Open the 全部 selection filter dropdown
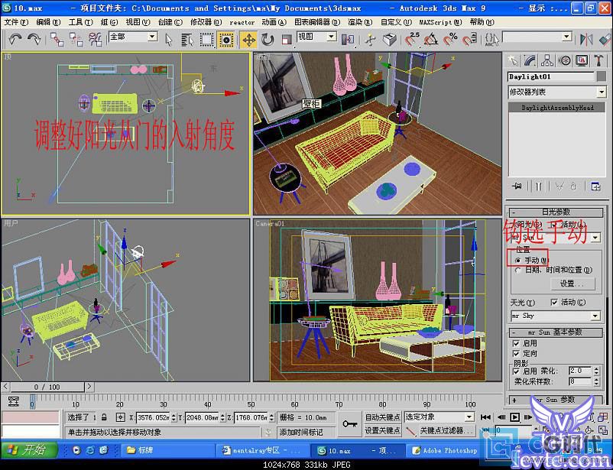Image resolution: width=613 pixels, height=470 pixels. point(152,37)
